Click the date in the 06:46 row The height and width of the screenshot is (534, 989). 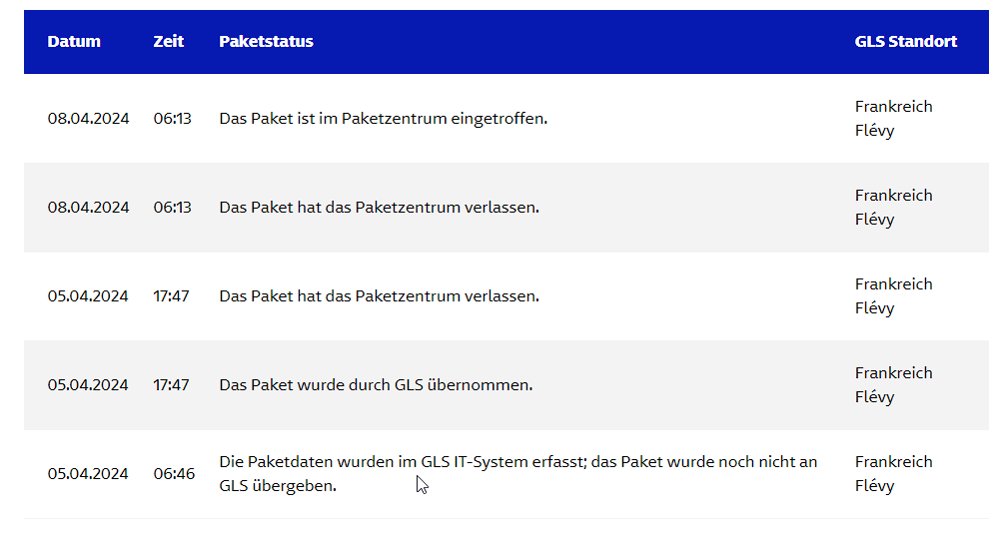coord(88,474)
